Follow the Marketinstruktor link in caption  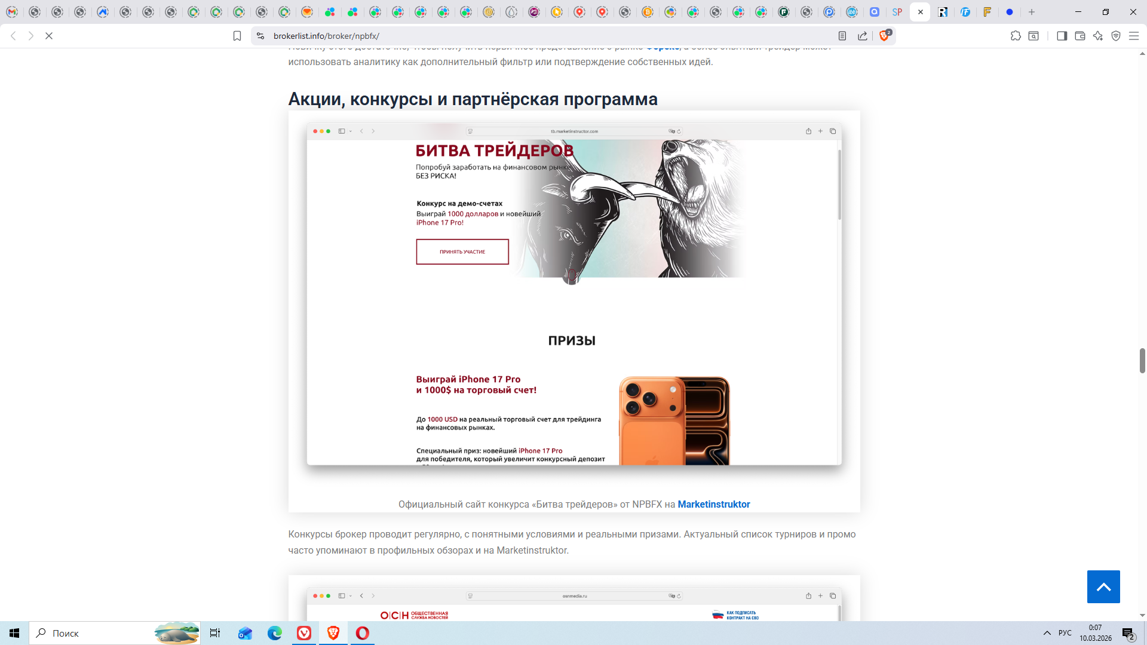[713, 504]
